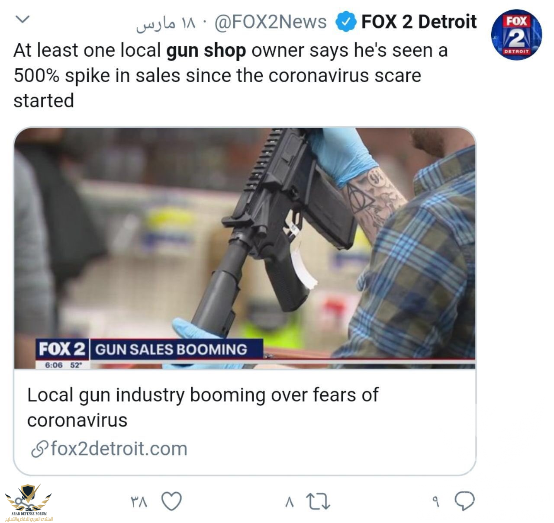Screen dimensions: 554x523
Task: Click the bold 'gun shop' text in tweet
Action: pyautogui.click(x=206, y=51)
